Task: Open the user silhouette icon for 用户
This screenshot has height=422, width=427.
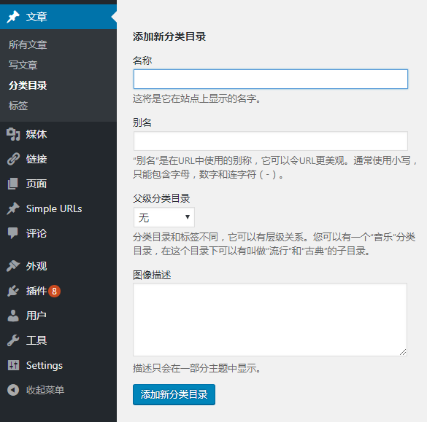Action: click(x=13, y=316)
